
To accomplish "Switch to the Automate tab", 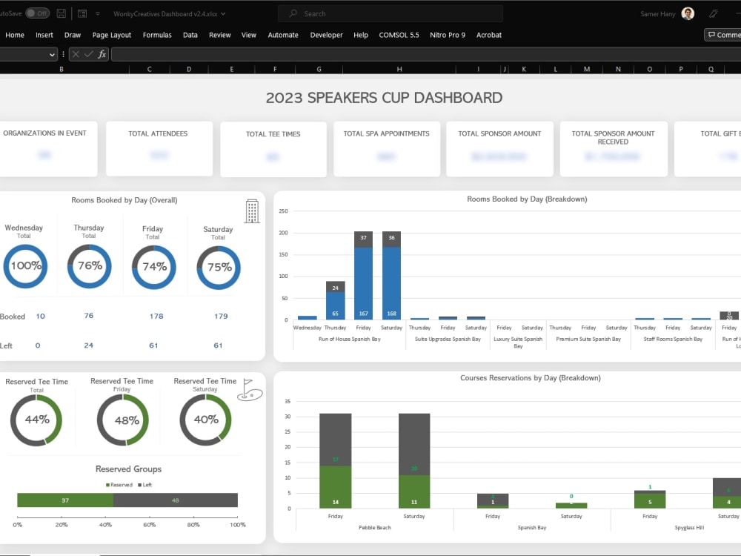I will click(283, 35).
